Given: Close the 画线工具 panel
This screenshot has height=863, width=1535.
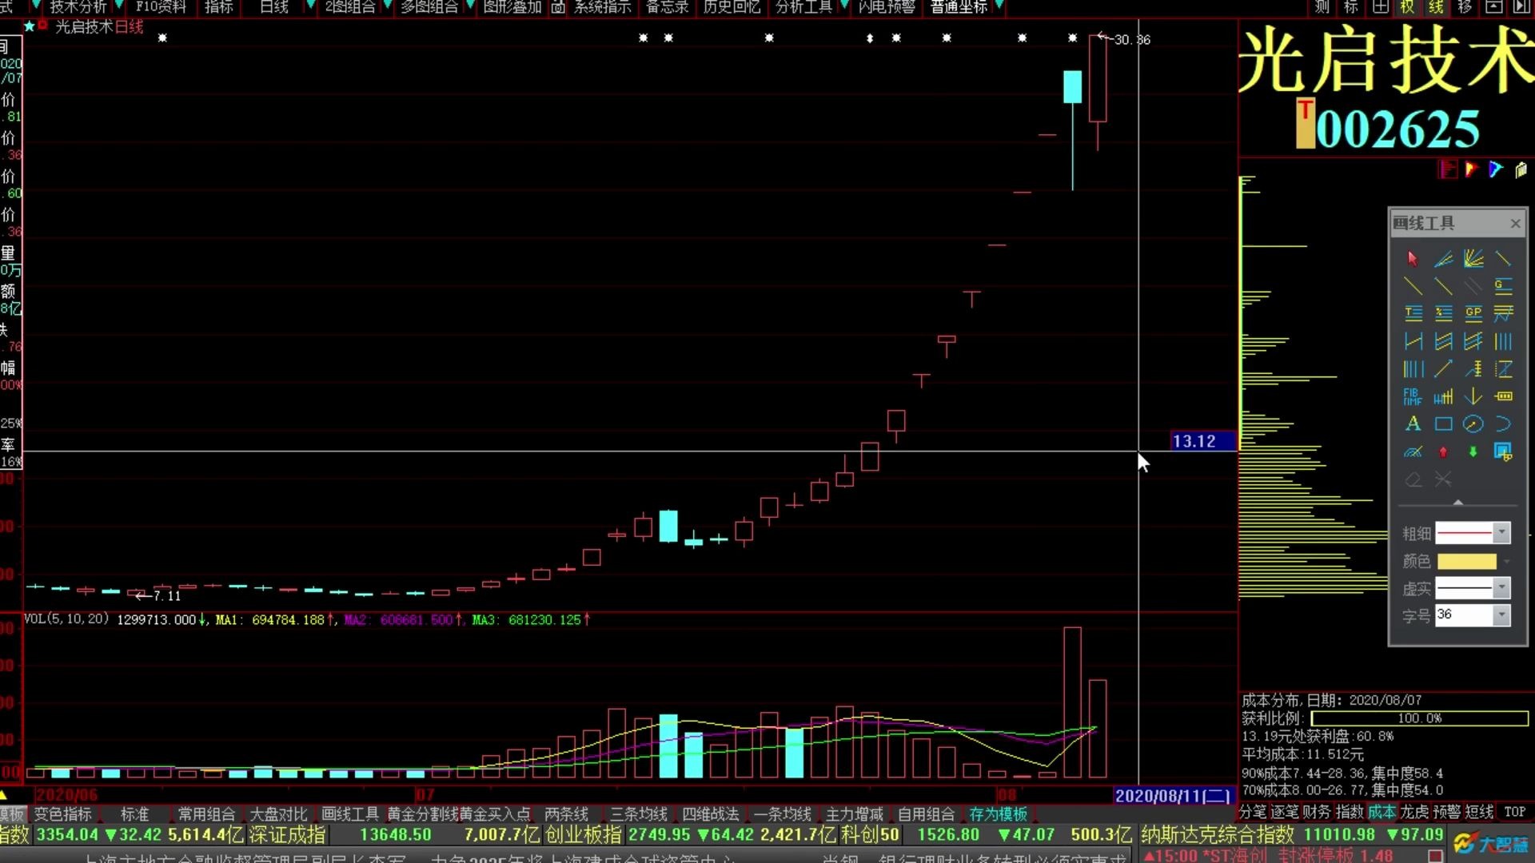Looking at the screenshot, I should [x=1515, y=224].
